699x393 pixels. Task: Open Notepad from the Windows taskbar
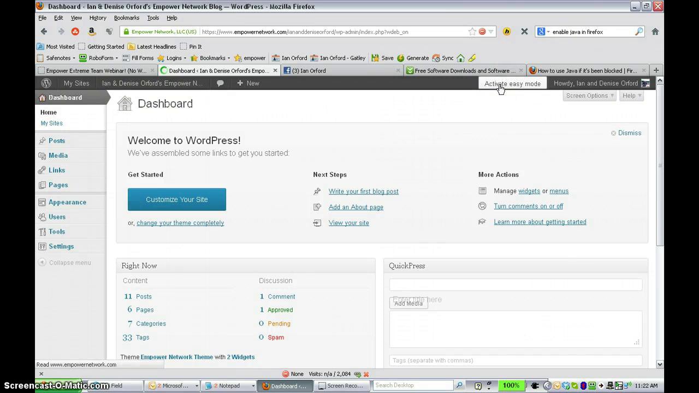(228, 386)
